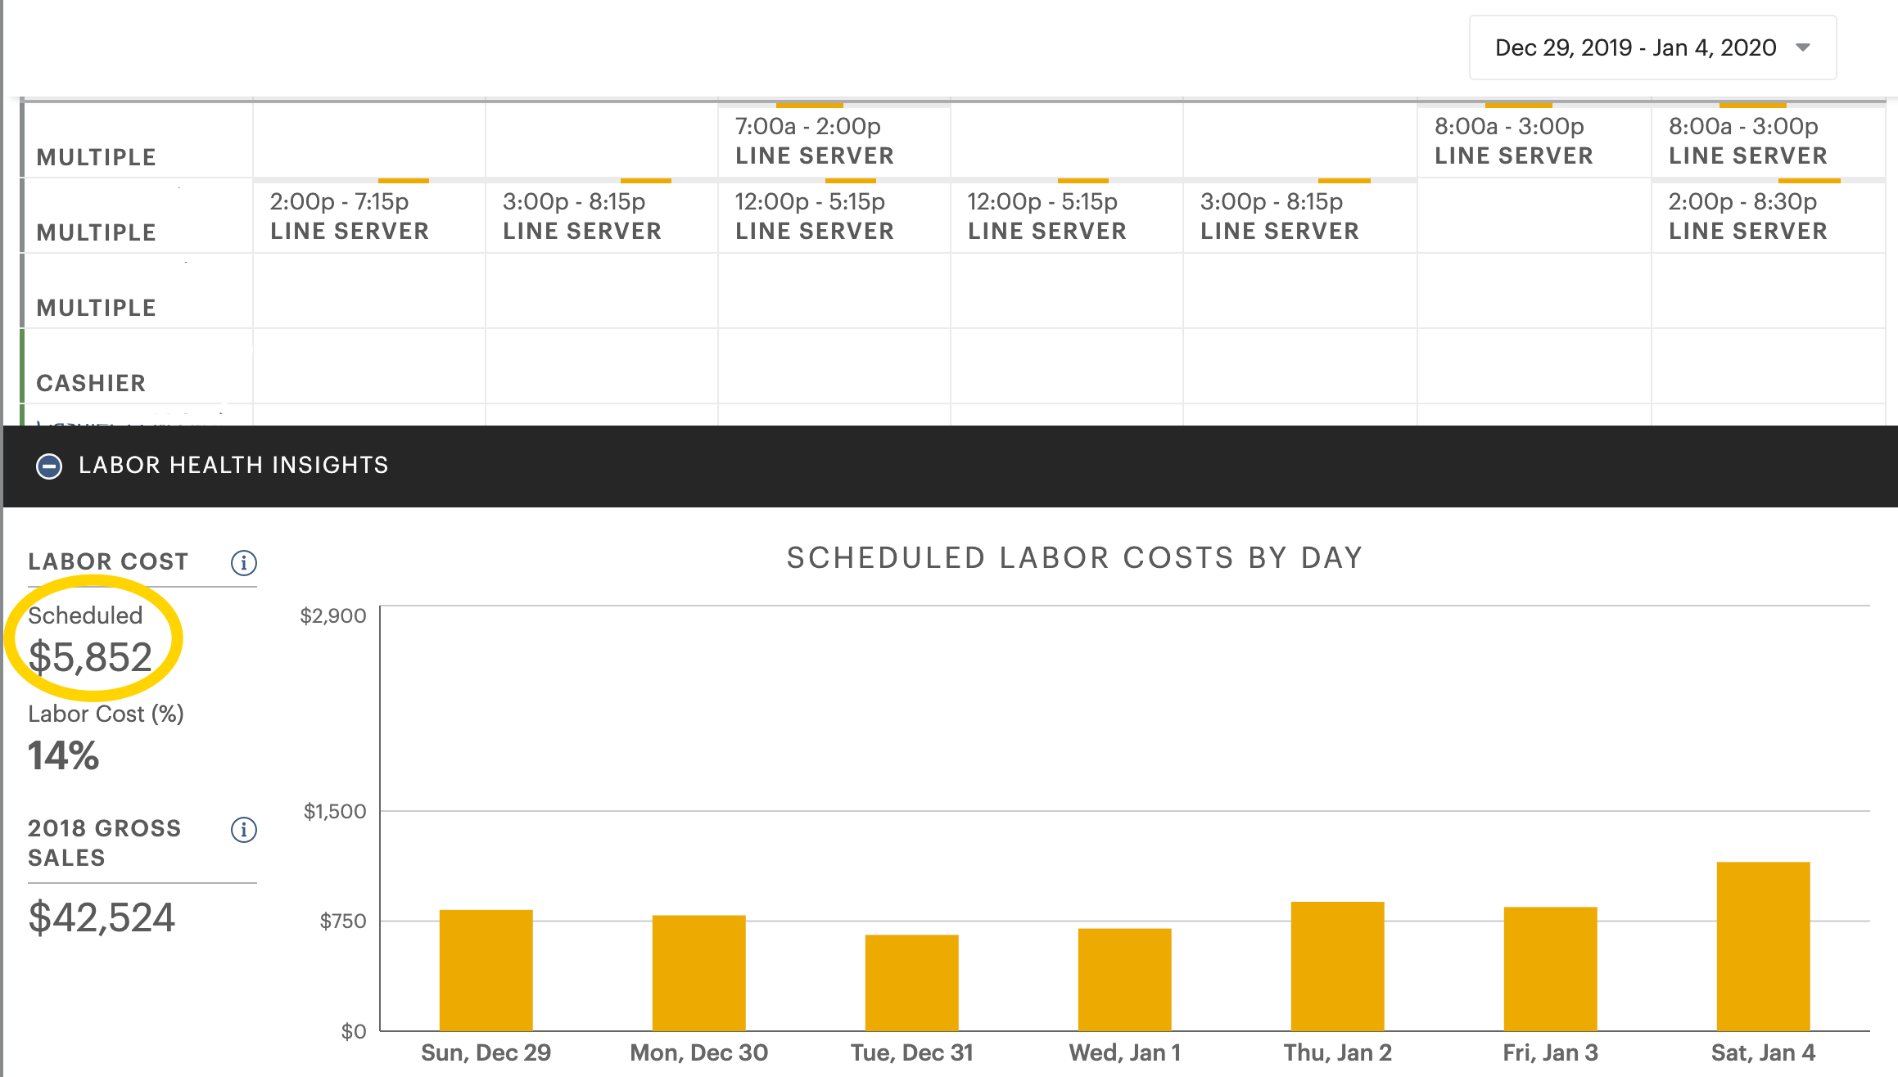Click the Labor Health Insights header text
Viewport: 1898px width, 1077px height.
pyautogui.click(x=233, y=466)
